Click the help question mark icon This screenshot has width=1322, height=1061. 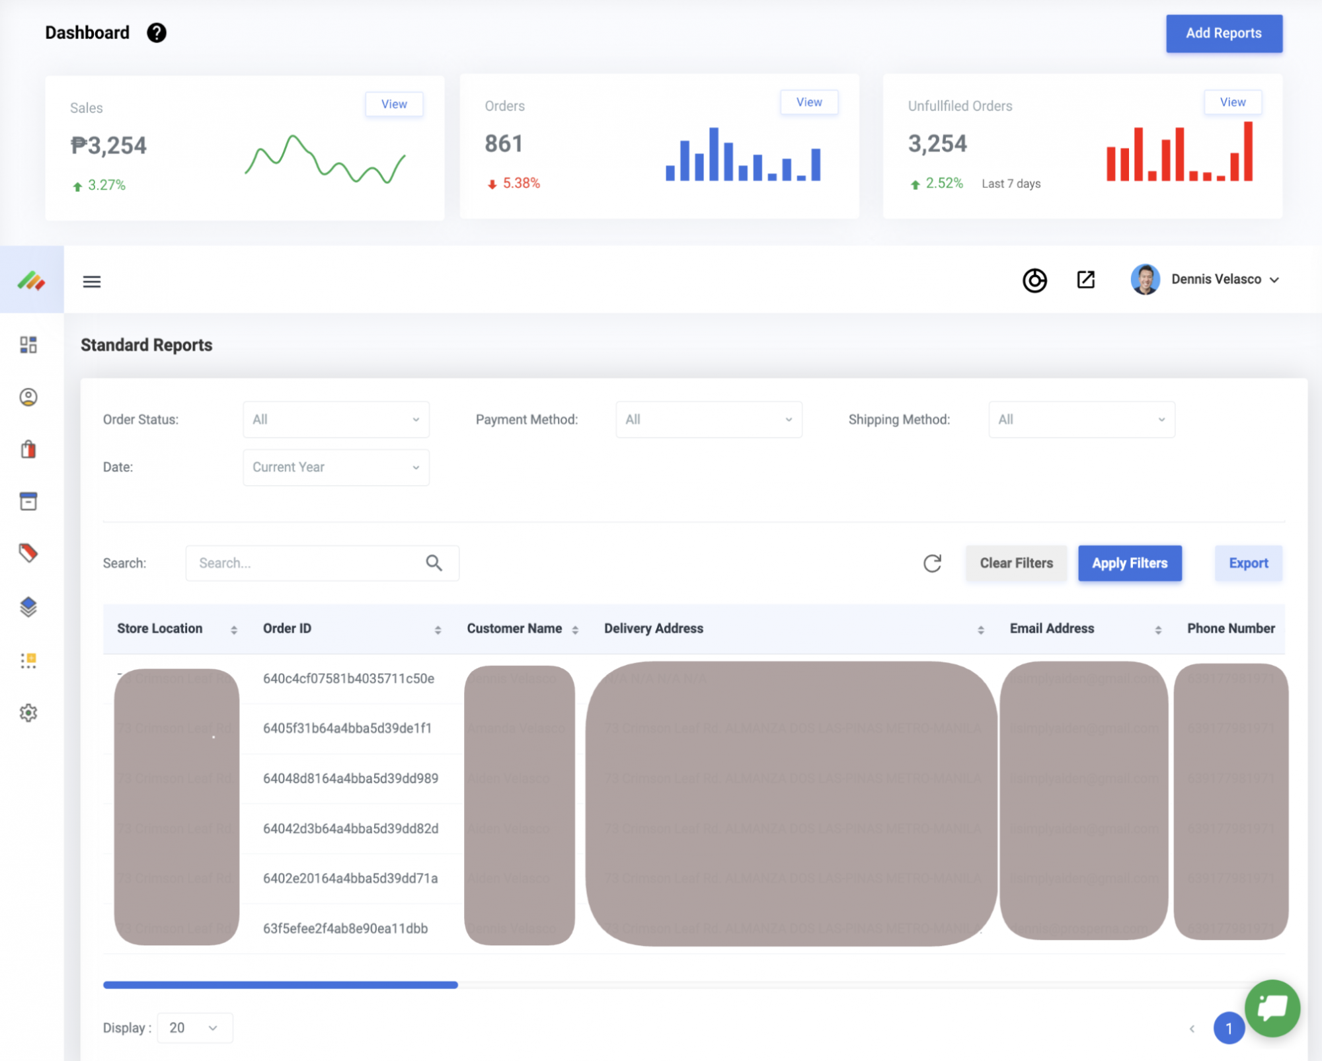157,32
